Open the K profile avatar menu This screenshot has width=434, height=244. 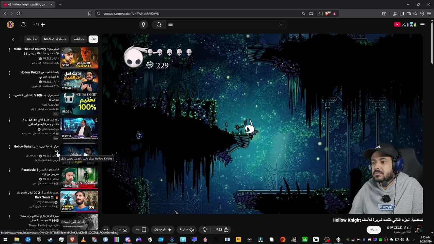pyautogui.click(x=11, y=24)
